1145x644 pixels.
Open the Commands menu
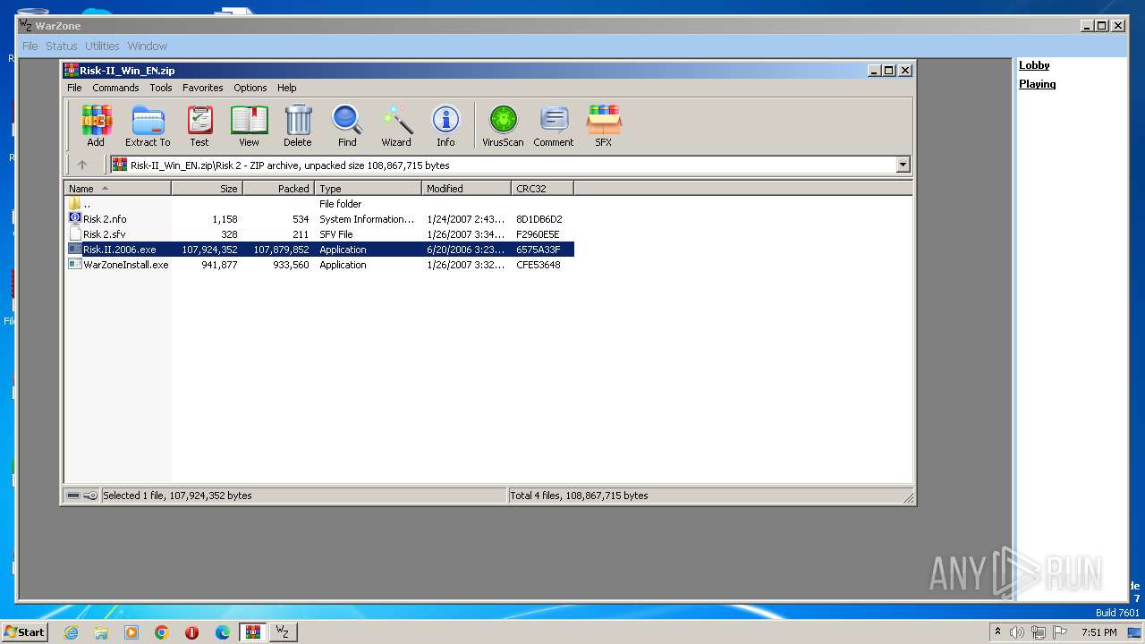tap(115, 88)
